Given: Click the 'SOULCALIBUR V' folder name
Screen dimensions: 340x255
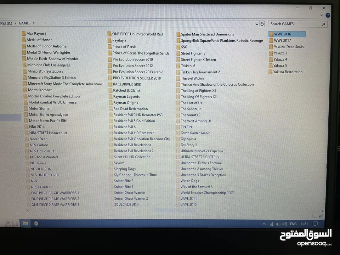Looking at the screenshot, I should click(x=126, y=204).
